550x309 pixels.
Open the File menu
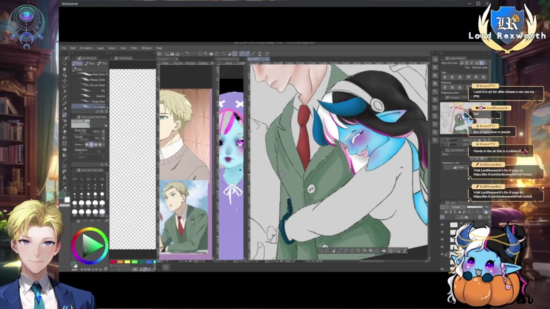[x=64, y=48]
